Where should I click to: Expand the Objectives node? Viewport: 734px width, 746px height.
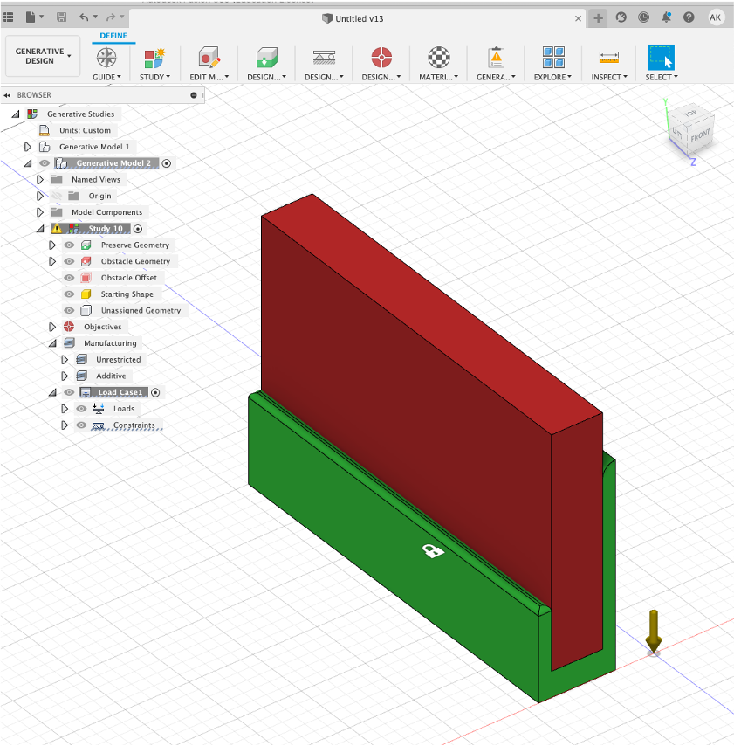point(52,327)
